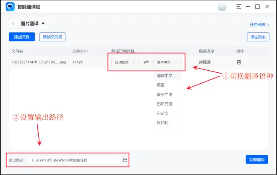Click the 输出路径 input field
This screenshot has width=277, height=175.
[75, 160]
